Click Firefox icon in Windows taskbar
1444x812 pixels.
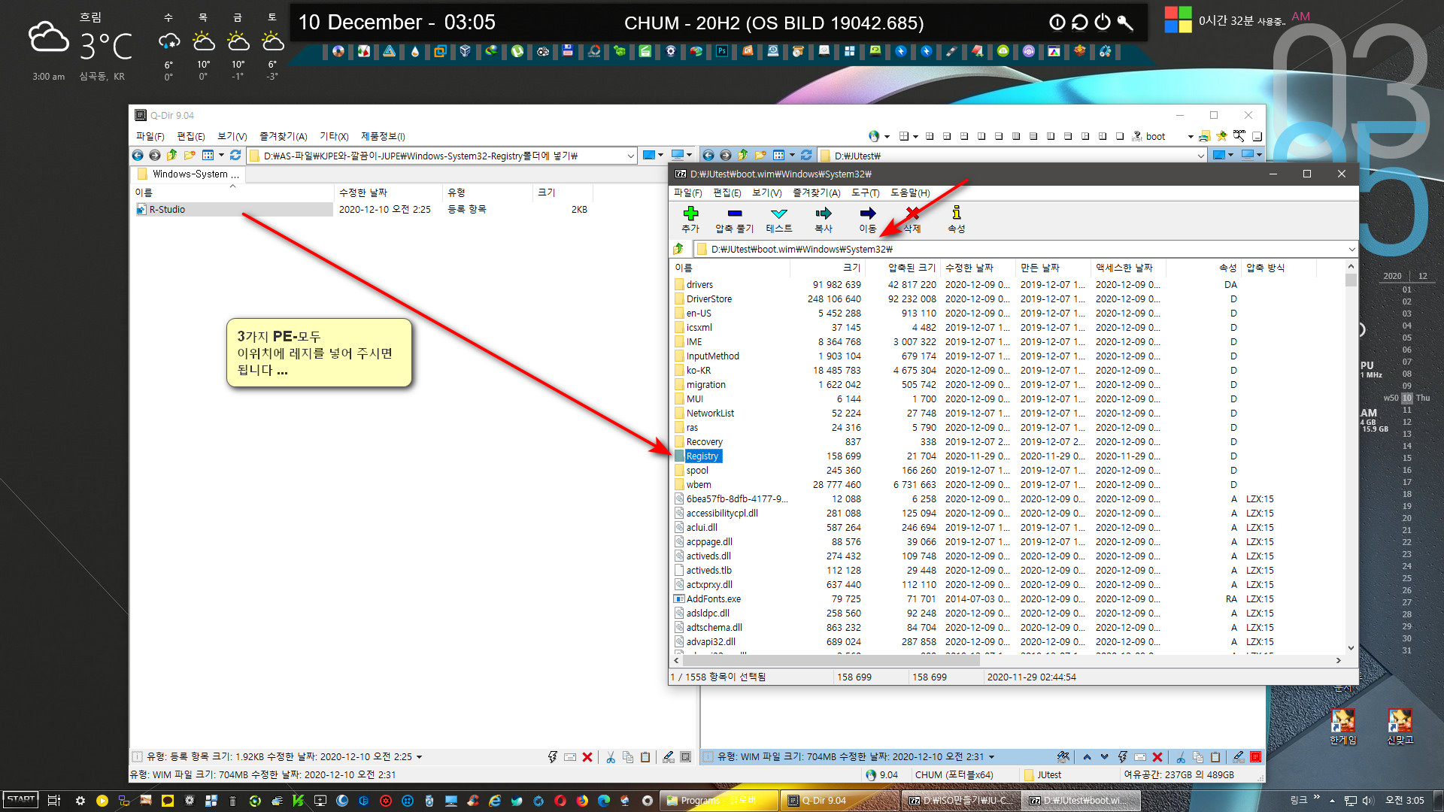pyautogui.click(x=582, y=801)
